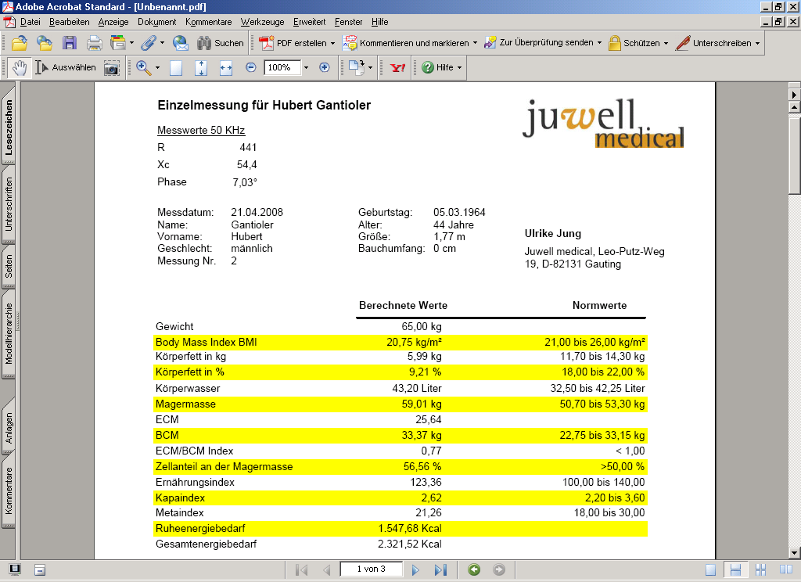Screen dimensions: 801x582
Task: Open the Datei menu
Action: coord(31,22)
